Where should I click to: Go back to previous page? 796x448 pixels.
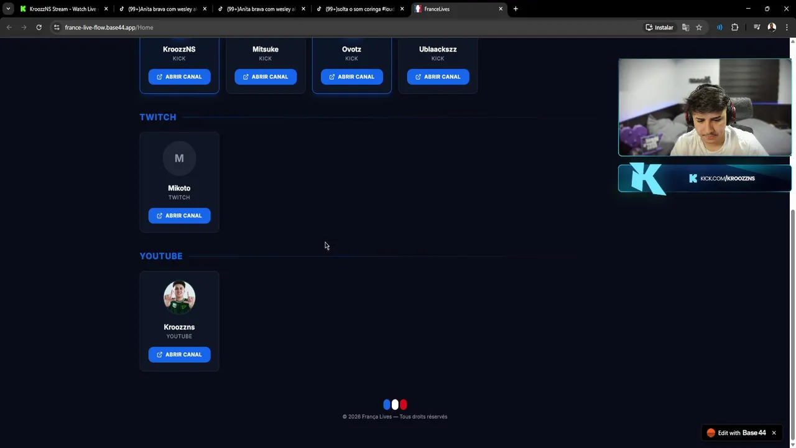click(9, 27)
